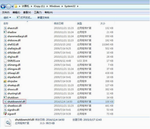Select the sigverif application icon
150x129 pixels.
click(x=5, y=114)
